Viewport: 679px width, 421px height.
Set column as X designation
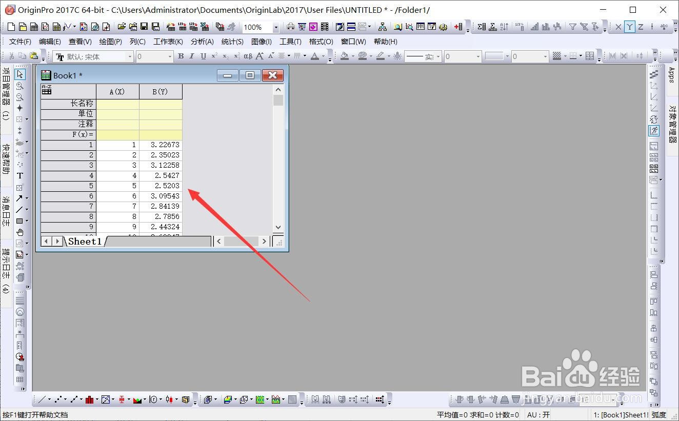tap(618, 27)
